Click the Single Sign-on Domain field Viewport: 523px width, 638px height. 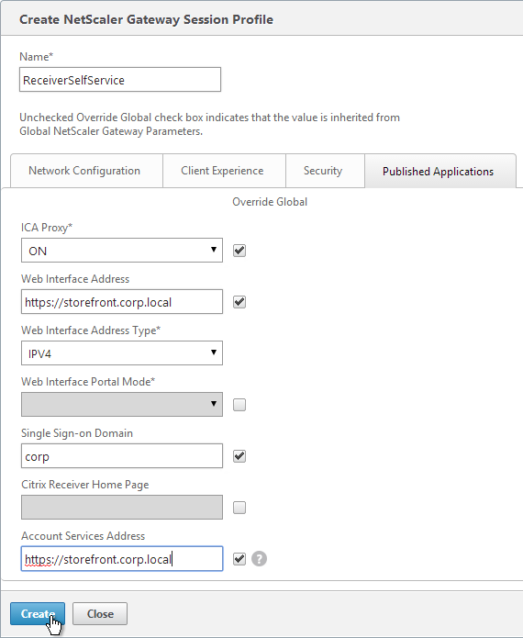point(122,455)
